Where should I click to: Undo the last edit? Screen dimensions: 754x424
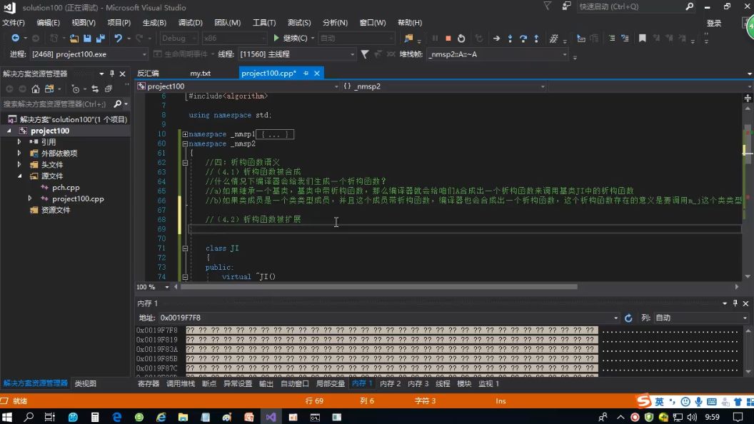[x=118, y=38]
